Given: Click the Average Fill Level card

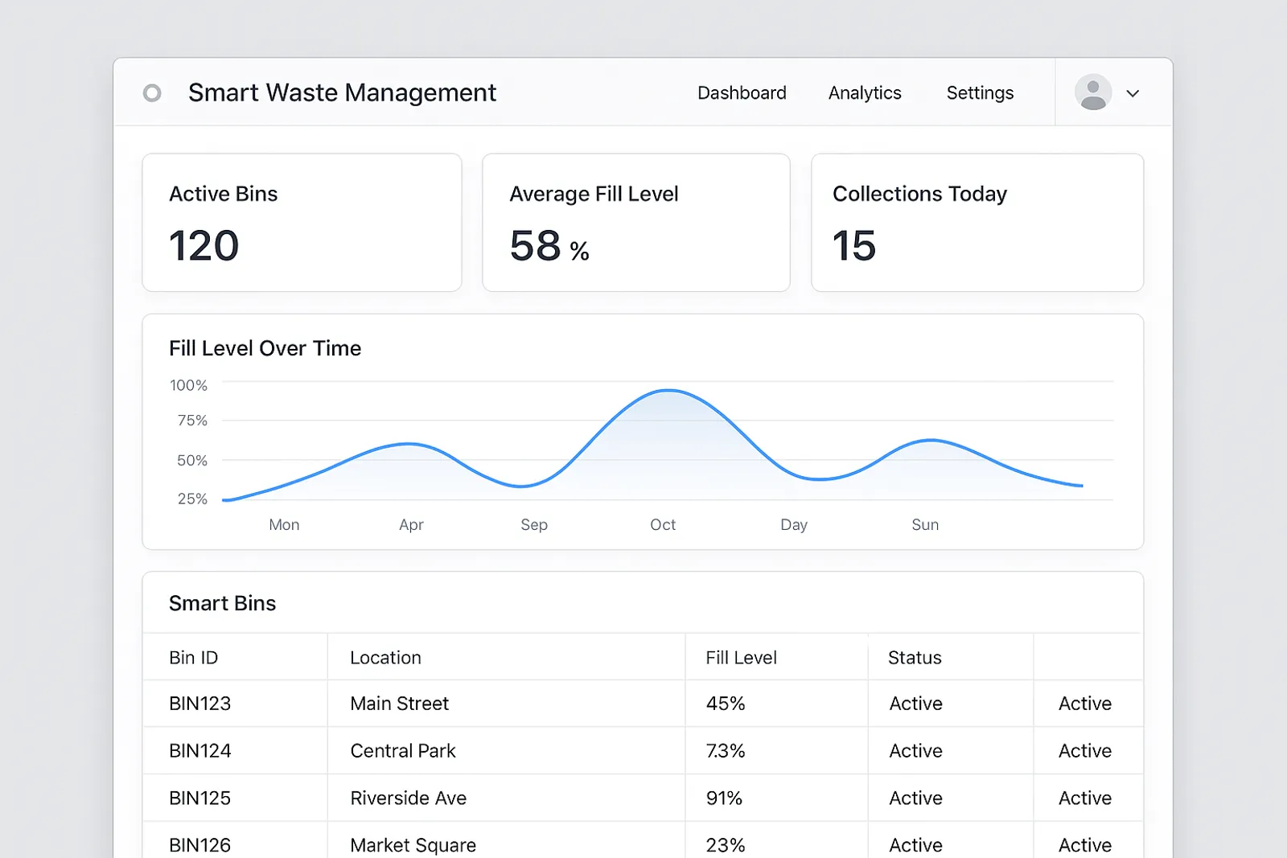Looking at the screenshot, I should [x=635, y=223].
